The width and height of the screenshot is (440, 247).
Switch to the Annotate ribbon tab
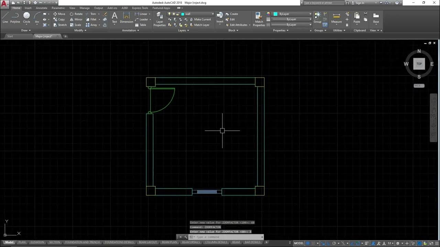(x=42, y=8)
